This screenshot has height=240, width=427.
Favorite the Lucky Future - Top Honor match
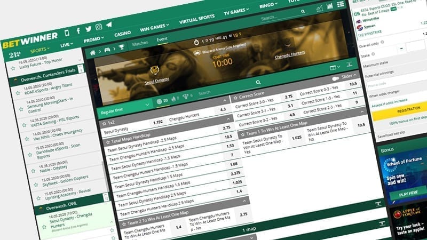[13, 68]
